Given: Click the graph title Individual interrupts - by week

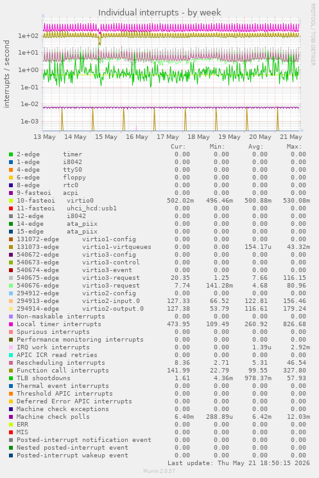Looking at the screenshot, I should [x=159, y=12].
